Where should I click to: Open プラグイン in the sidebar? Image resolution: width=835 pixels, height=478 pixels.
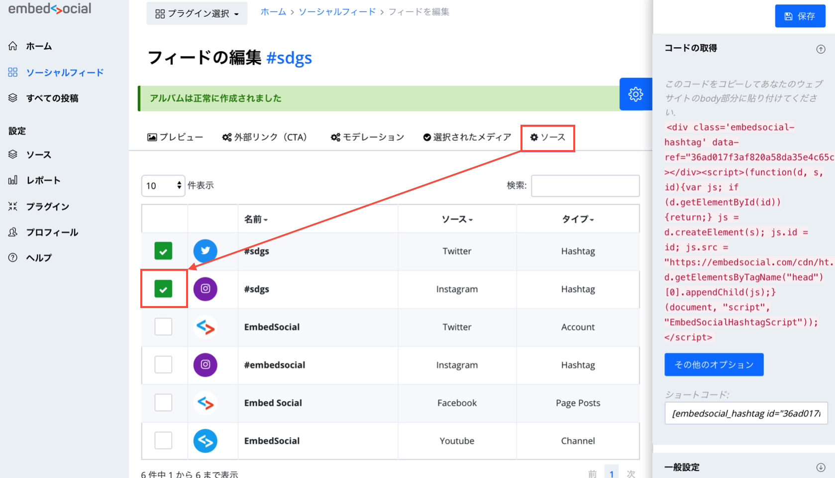pyautogui.click(x=48, y=206)
